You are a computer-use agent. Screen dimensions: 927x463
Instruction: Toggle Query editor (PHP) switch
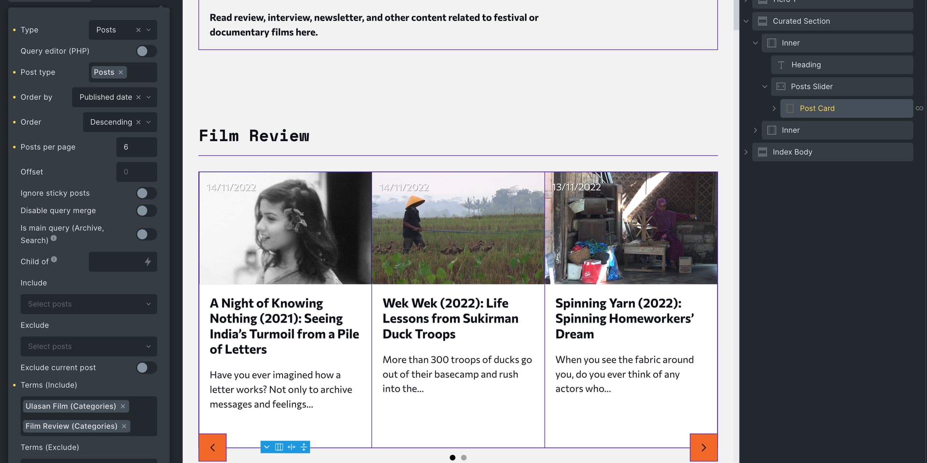pyautogui.click(x=146, y=51)
